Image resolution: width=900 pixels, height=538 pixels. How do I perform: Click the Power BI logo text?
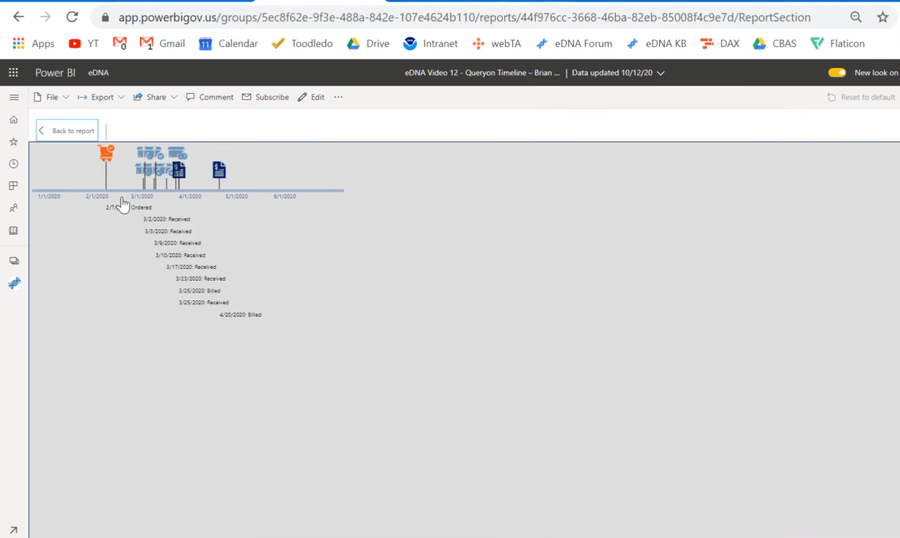[55, 73]
